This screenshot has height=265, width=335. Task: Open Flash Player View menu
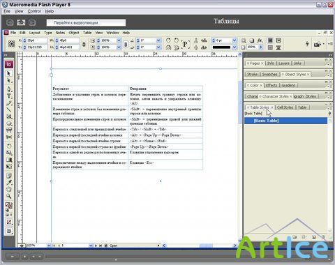click(x=19, y=11)
